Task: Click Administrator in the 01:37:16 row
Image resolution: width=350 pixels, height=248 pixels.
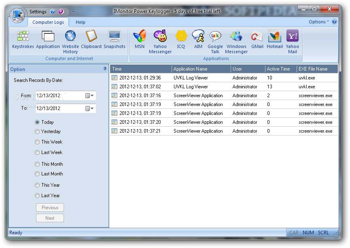Action: pyautogui.click(x=245, y=96)
